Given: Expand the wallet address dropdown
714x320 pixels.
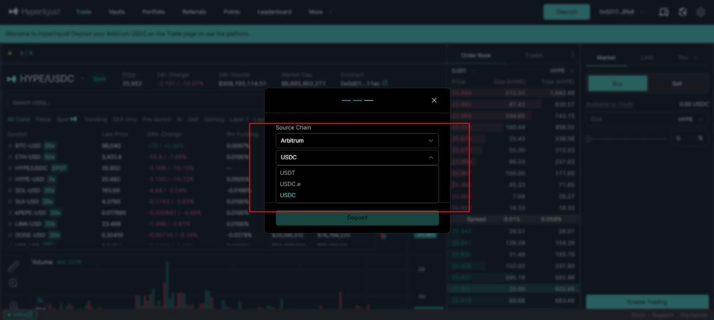Looking at the screenshot, I should pos(621,12).
